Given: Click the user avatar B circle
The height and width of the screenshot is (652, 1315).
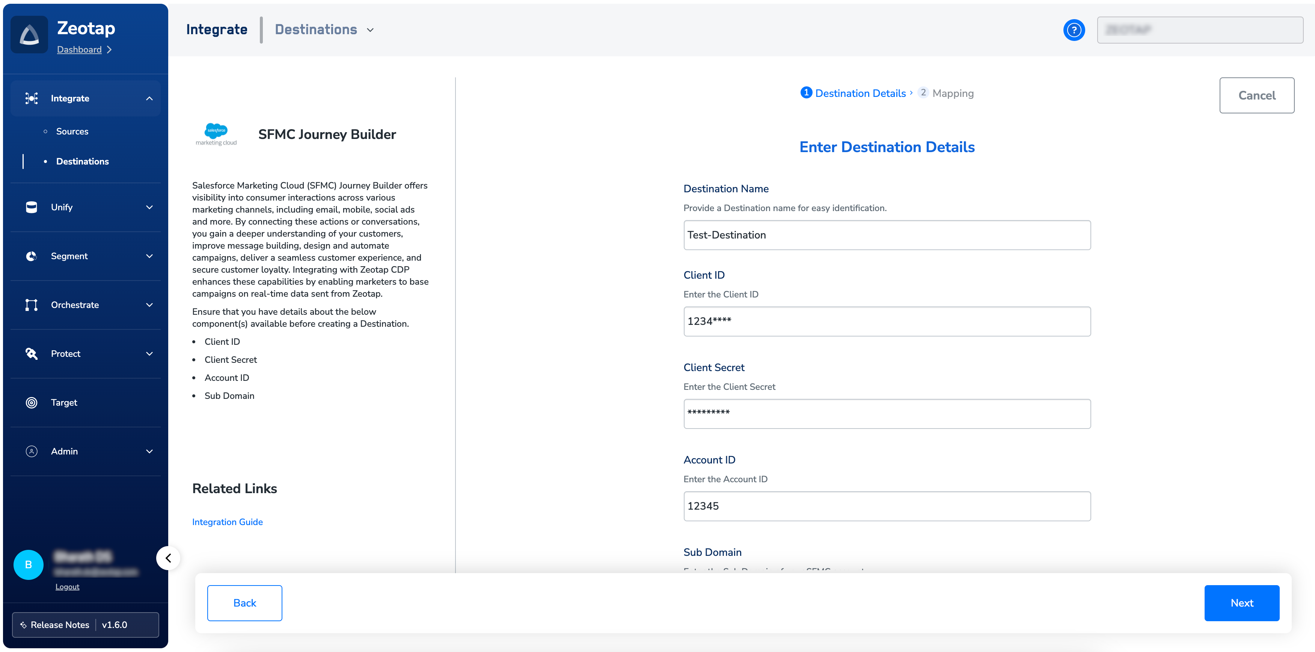Looking at the screenshot, I should coord(28,565).
